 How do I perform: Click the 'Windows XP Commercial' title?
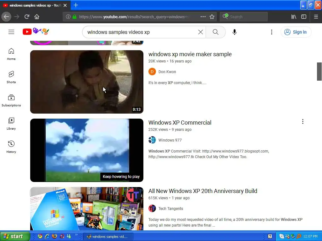pyautogui.click(x=180, y=123)
